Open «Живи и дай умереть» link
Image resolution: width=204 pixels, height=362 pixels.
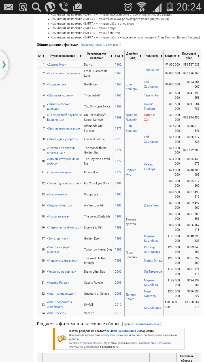[62, 139]
